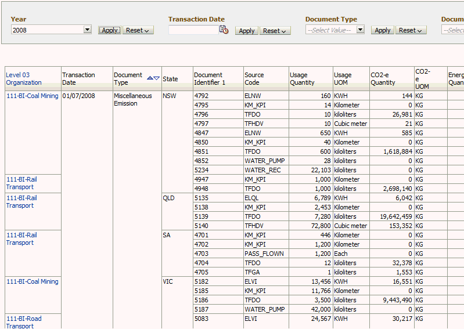Screen dimensions: 464x329
Task: Focus the Transaction Date input field
Action: 193,30
